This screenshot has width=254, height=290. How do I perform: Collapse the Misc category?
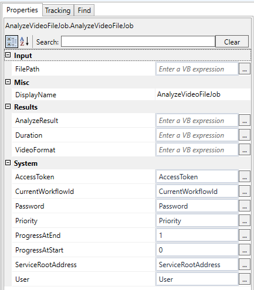pyautogui.click(x=8, y=82)
